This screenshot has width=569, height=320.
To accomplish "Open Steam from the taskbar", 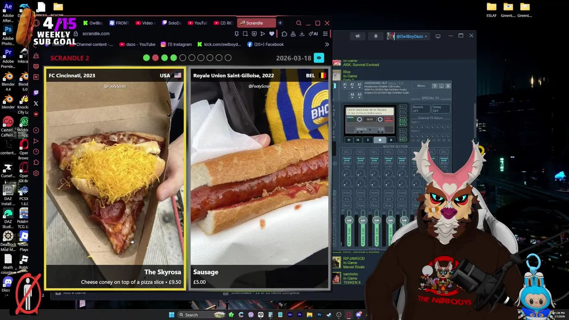I will click(x=329, y=315).
